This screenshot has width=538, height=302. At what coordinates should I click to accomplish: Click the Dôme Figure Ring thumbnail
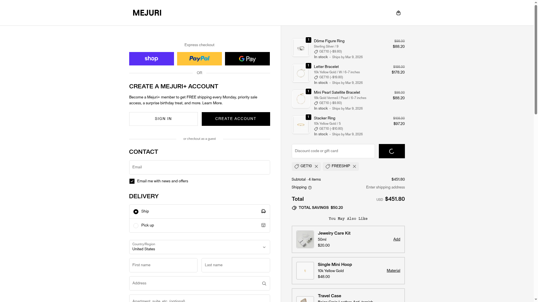301,48
